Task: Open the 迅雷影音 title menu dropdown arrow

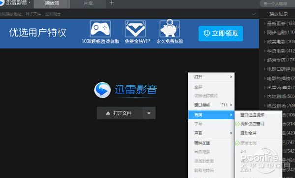Action: pos(29,2)
